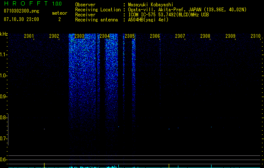
Task: Click the meteor count value 2
Action: pos(60,19)
